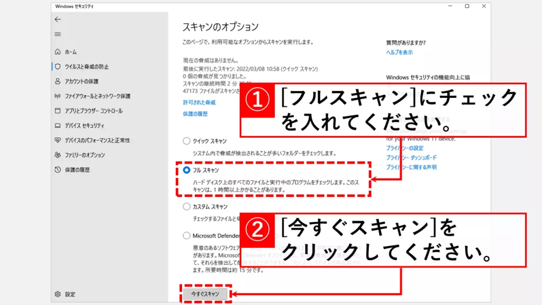Open ウイルスと脅威の防止 in the sidebar

click(86, 67)
